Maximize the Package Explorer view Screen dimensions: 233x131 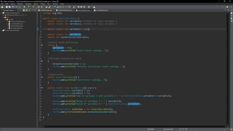(35, 10)
